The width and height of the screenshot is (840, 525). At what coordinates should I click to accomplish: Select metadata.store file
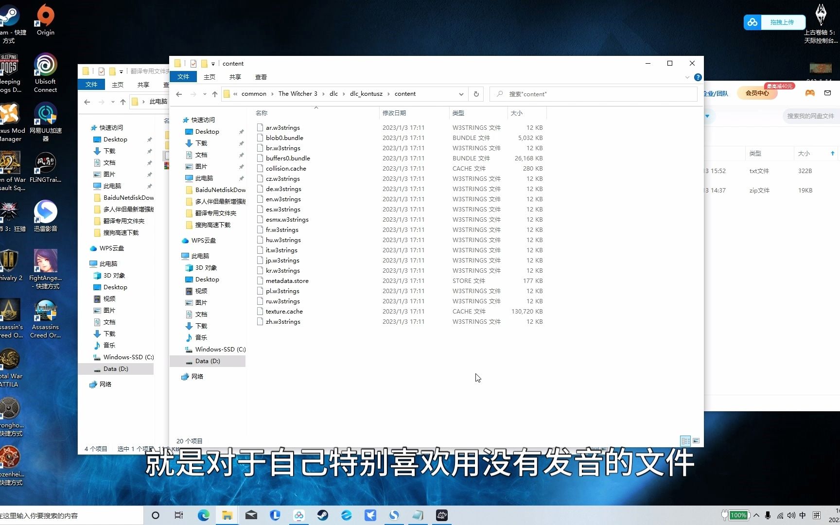pyautogui.click(x=287, y=281)
